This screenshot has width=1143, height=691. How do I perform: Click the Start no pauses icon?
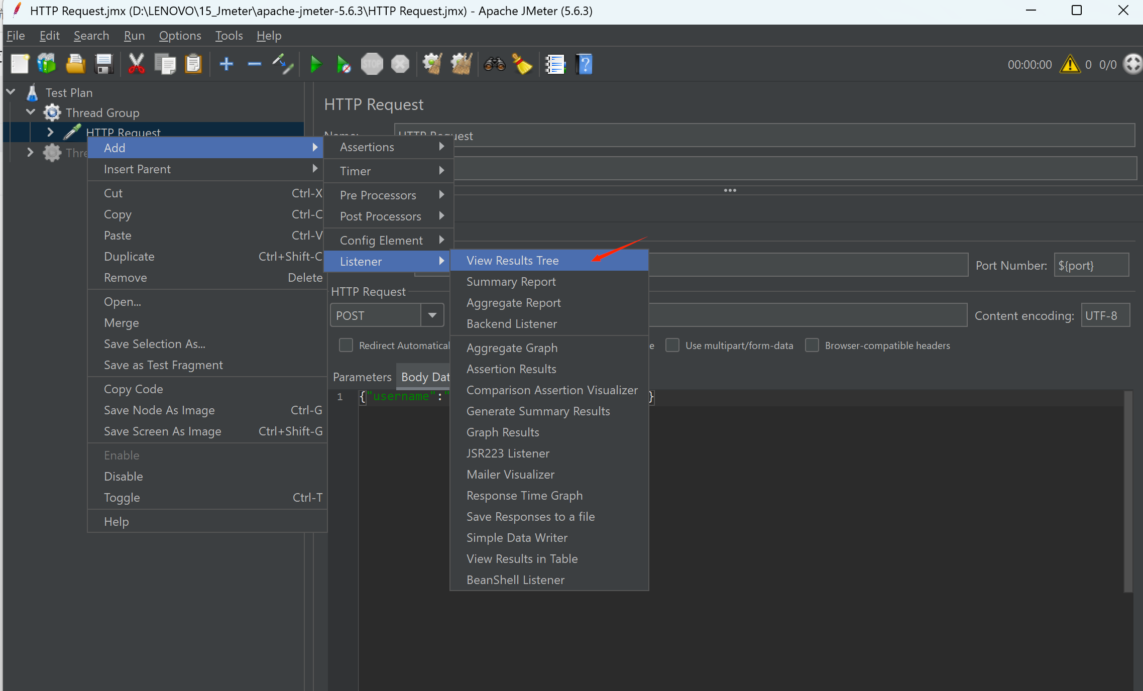(344, 64)
